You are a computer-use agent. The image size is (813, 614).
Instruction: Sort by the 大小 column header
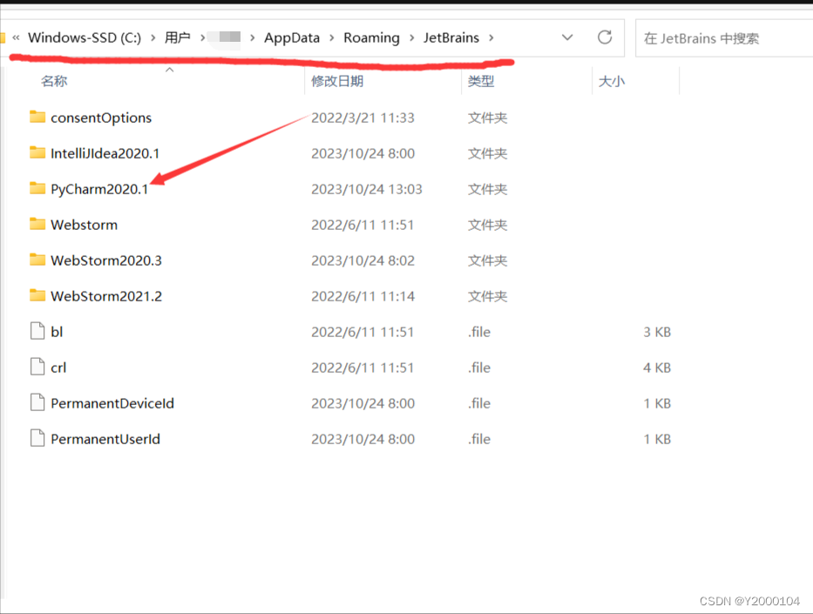[x=612, y=81]
